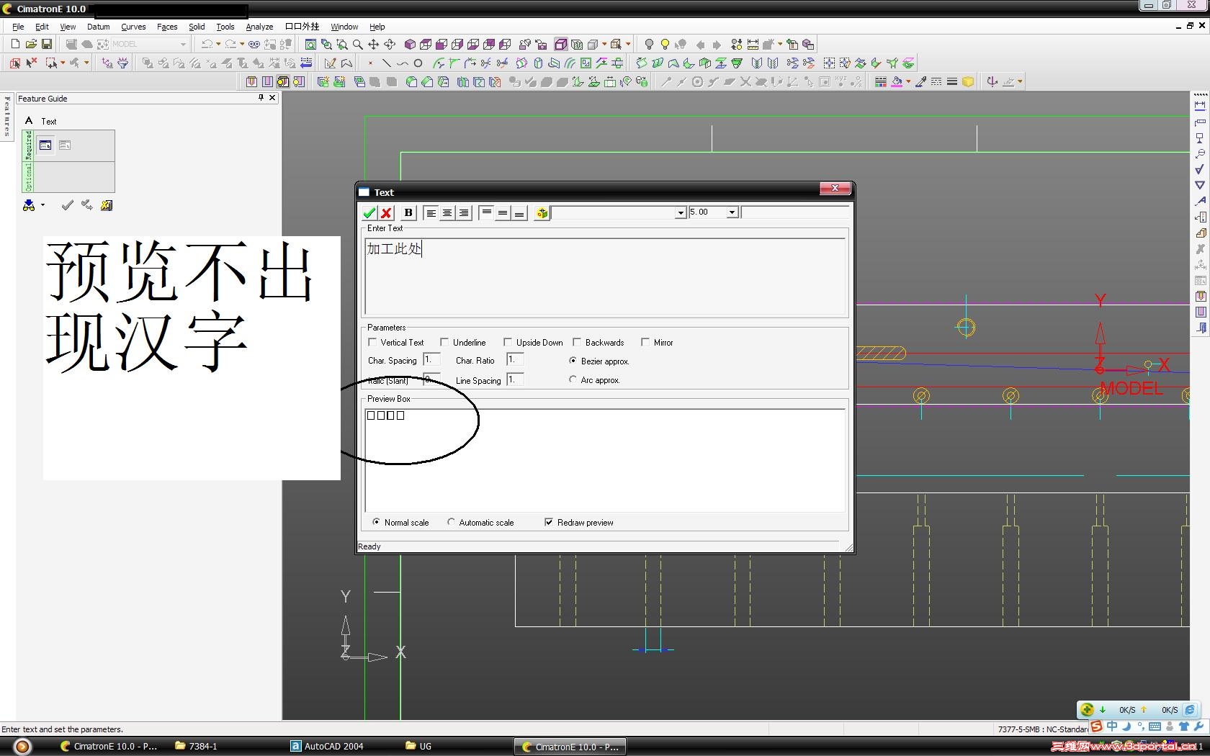Set vertical alignment to middle
This screenshot has width=1210, height=756.
pos(503,212)
